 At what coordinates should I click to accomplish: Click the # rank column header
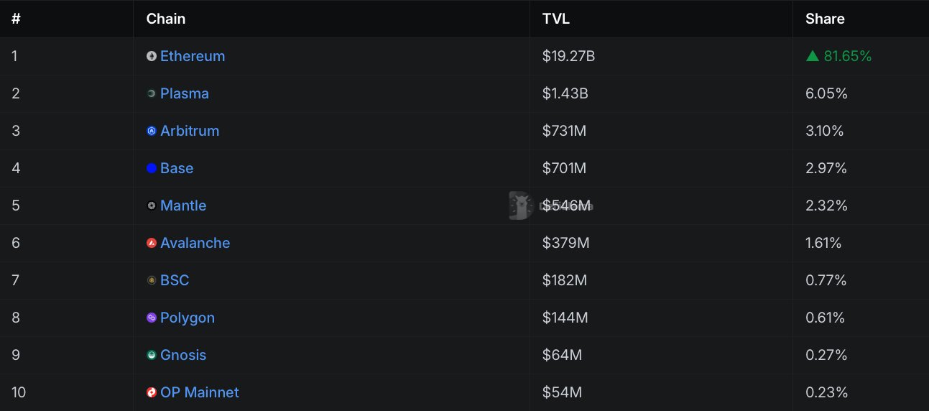(16, 19)
